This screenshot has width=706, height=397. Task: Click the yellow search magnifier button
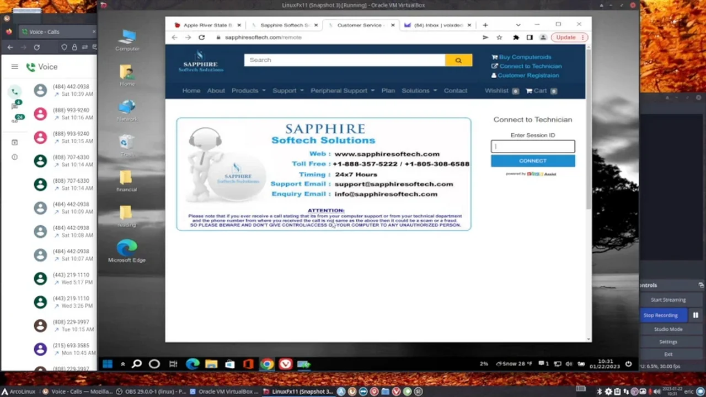point(458,60)
